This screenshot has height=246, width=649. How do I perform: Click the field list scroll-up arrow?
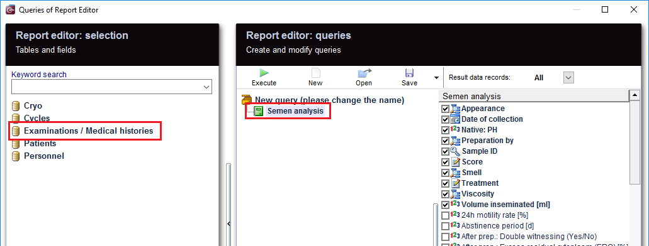click(x=635, y=96)
